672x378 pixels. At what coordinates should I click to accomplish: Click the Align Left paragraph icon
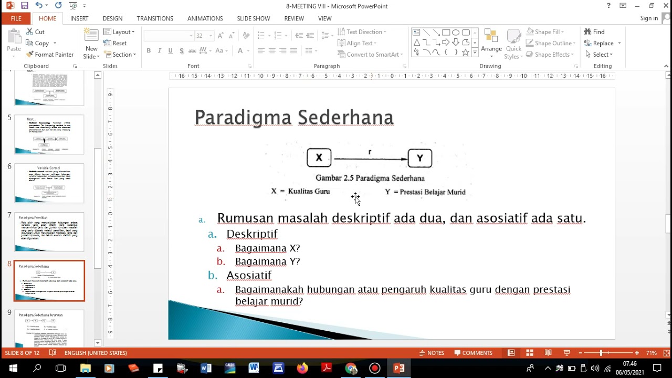pyautogui.click(x=261, y=51)
